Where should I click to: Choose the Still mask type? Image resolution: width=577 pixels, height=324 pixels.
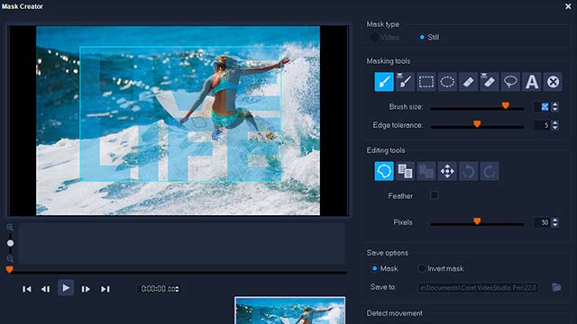[422, 37]
